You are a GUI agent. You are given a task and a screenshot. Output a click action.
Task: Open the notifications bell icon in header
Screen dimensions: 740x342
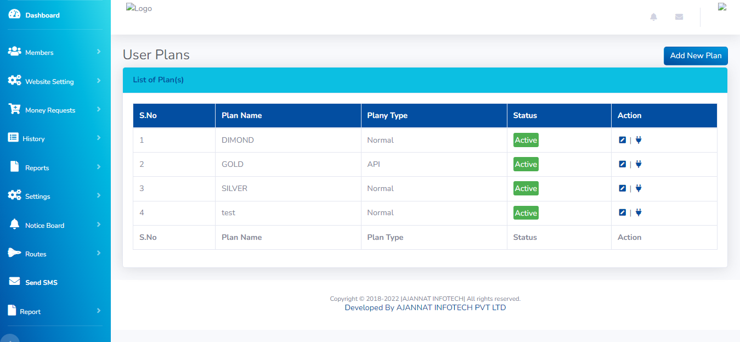[653, 17]
